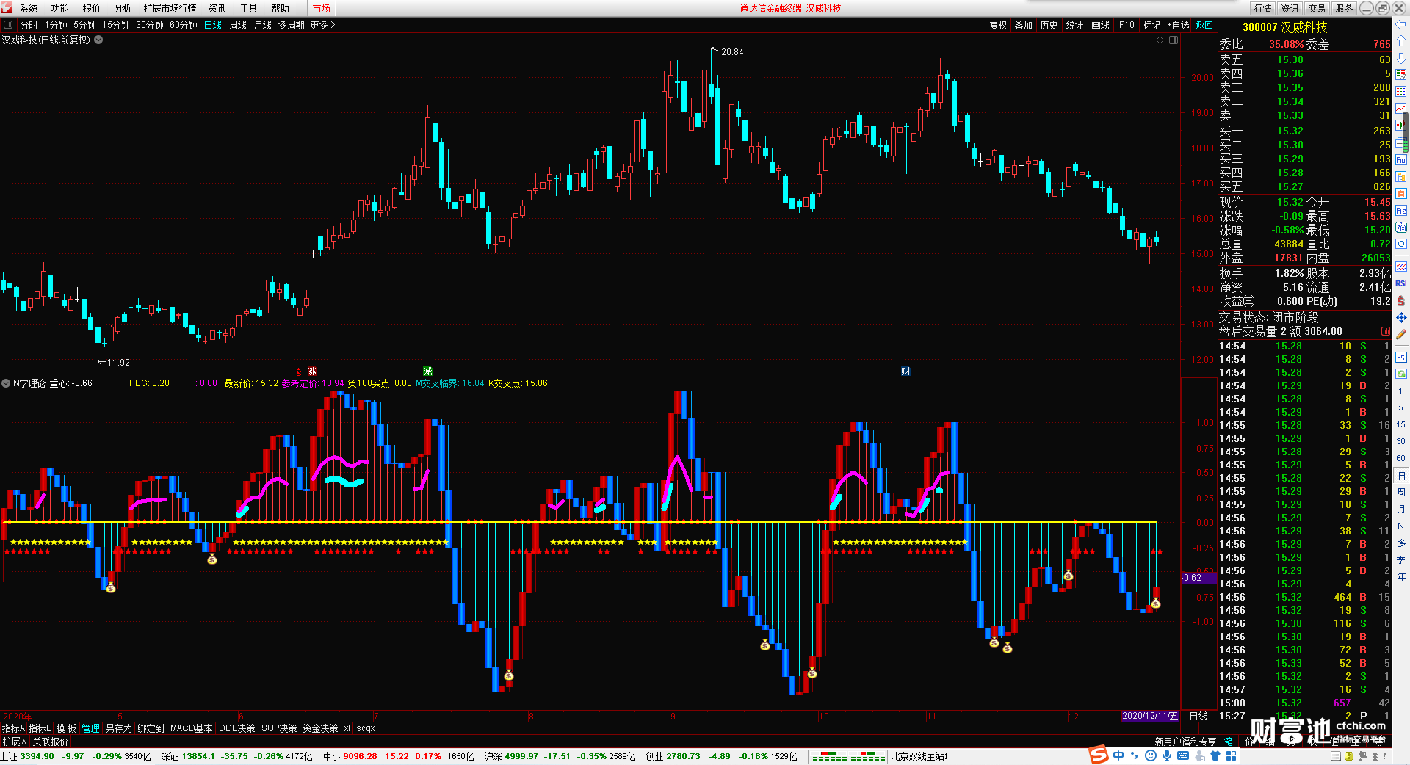Toggle the Sogou punctuation mode icon
The width and height of the screenshot is (1410, 765).
click(1135, 755)
